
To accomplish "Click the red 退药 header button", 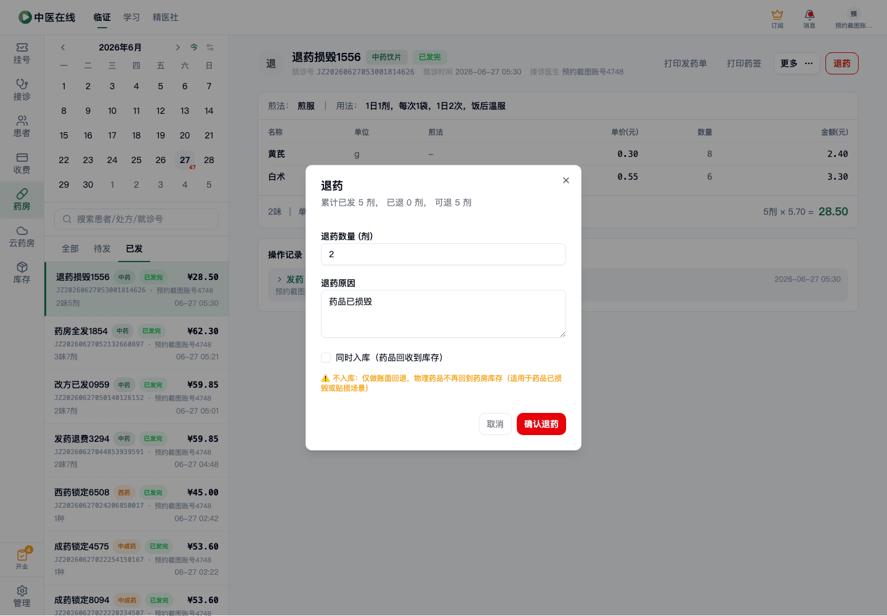I will point(842,63).
